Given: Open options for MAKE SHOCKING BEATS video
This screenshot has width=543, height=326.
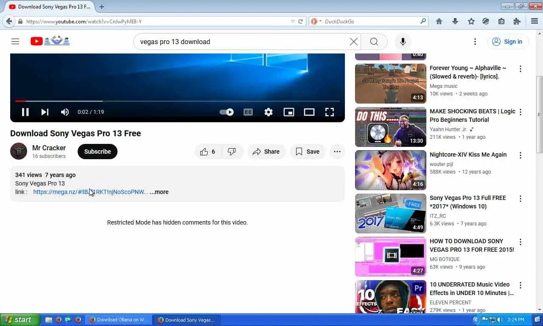Looking at the screenshot, I should tap(521, 112).
